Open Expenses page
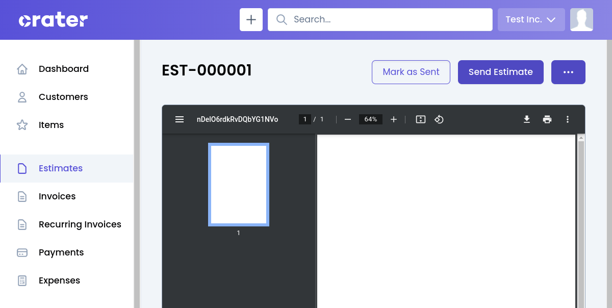The image size is (612, 308). tap(67, 280)
